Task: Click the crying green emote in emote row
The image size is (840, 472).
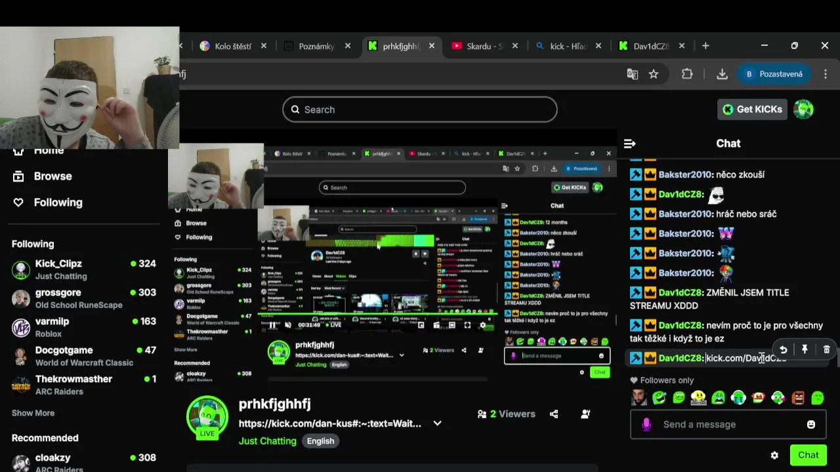Action: click(x=719, y=397)
